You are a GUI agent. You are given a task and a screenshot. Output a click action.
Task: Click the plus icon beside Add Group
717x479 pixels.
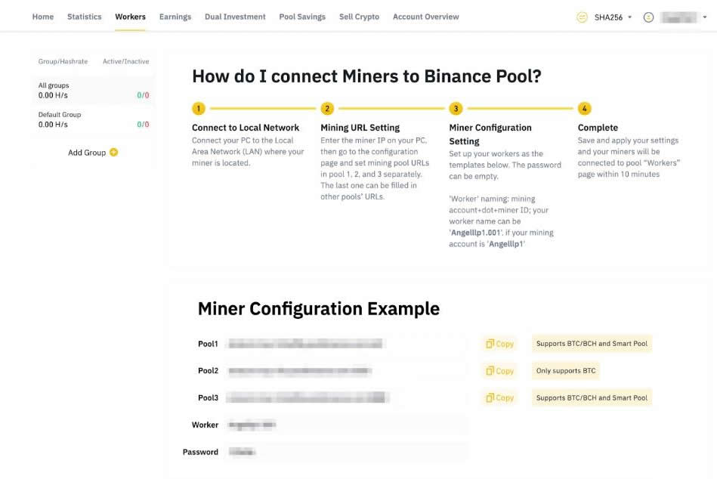(114, 153)
